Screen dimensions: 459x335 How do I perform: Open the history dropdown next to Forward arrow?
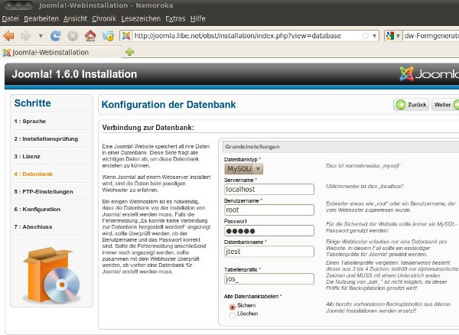[41, 36]
